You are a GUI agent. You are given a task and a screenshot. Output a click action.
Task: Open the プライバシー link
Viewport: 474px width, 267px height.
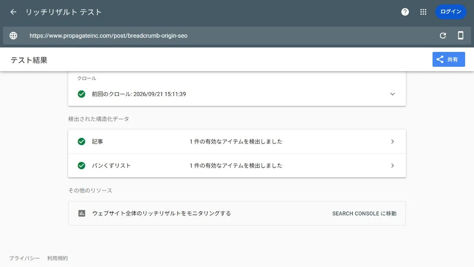coord(24,258)
